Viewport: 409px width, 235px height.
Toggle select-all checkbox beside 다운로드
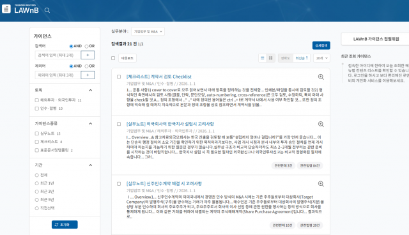(113, 58)
